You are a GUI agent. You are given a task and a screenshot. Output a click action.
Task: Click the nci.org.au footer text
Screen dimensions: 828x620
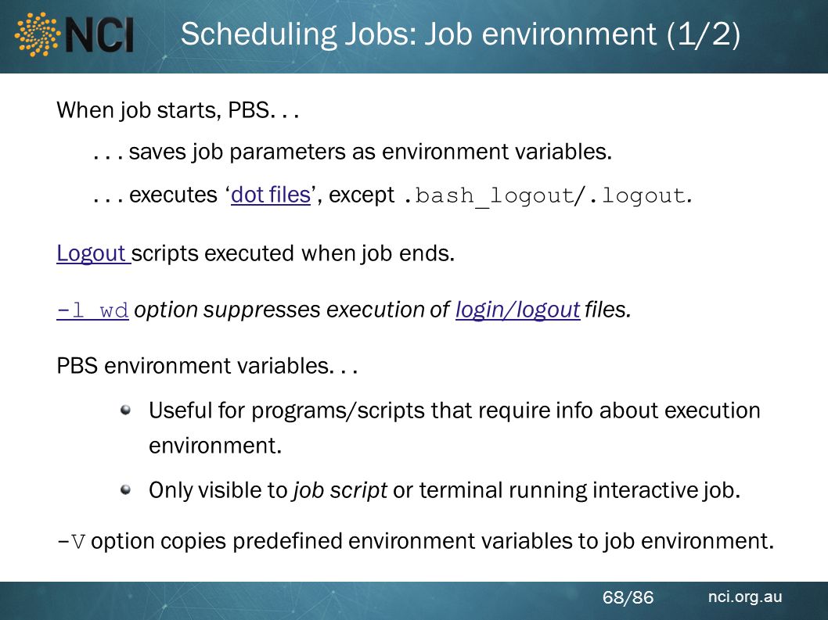(744, 597)
